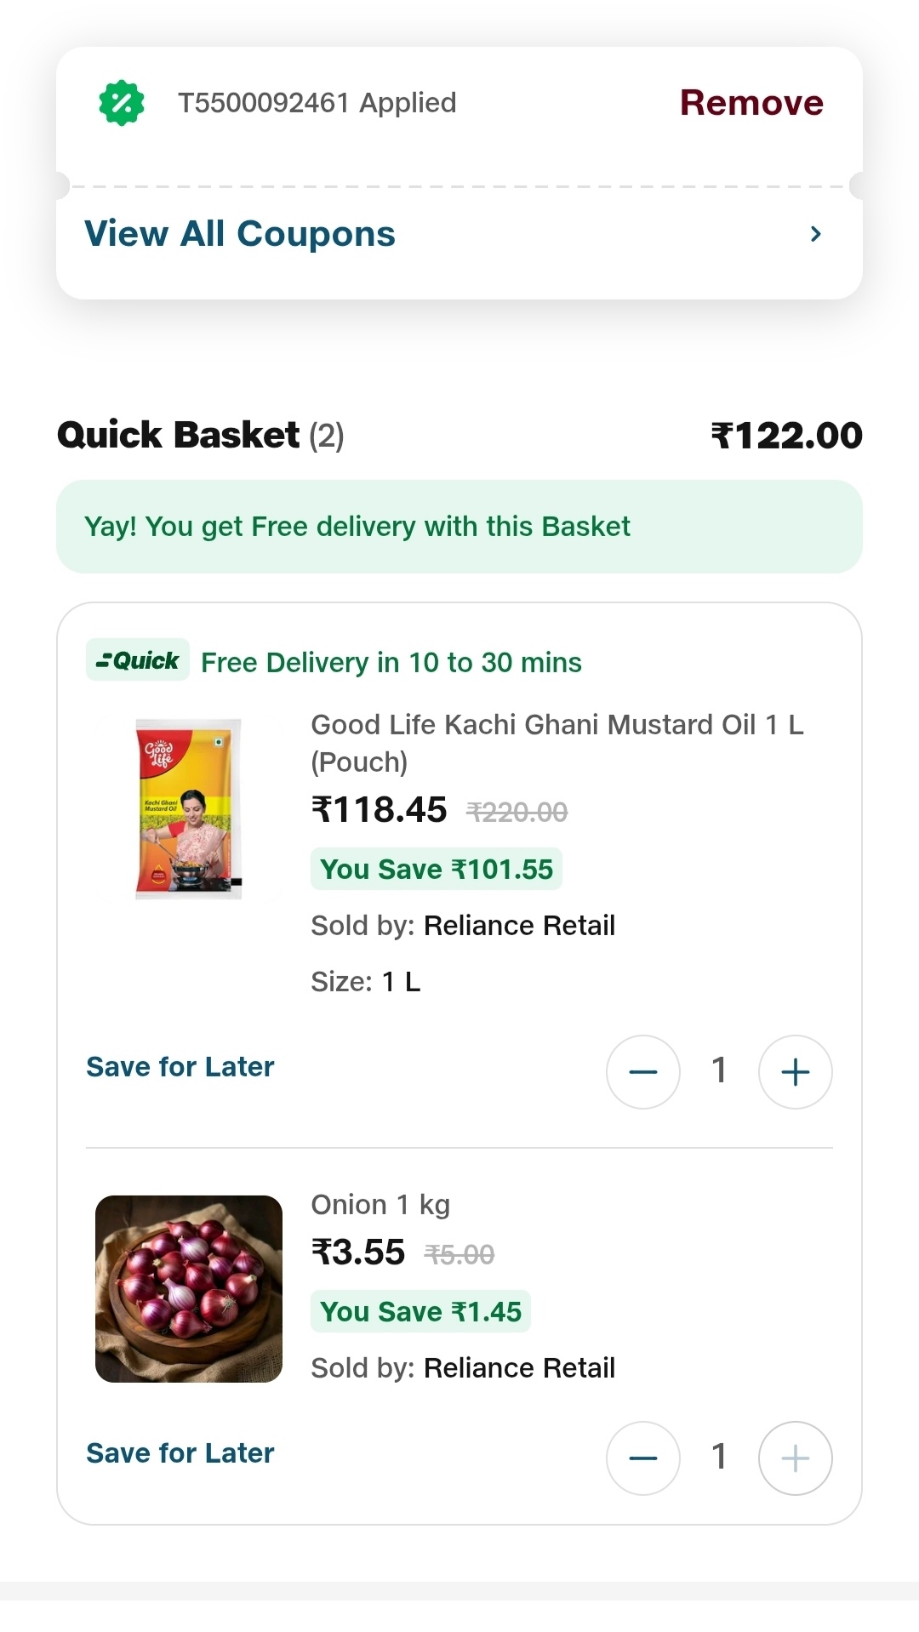The width and height of the screenshot is (919, 1632).
Task: Open the View All Coupons link
Action: pos(240,234)
